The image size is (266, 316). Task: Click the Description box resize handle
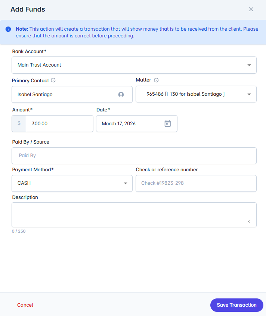click(249, 221)
